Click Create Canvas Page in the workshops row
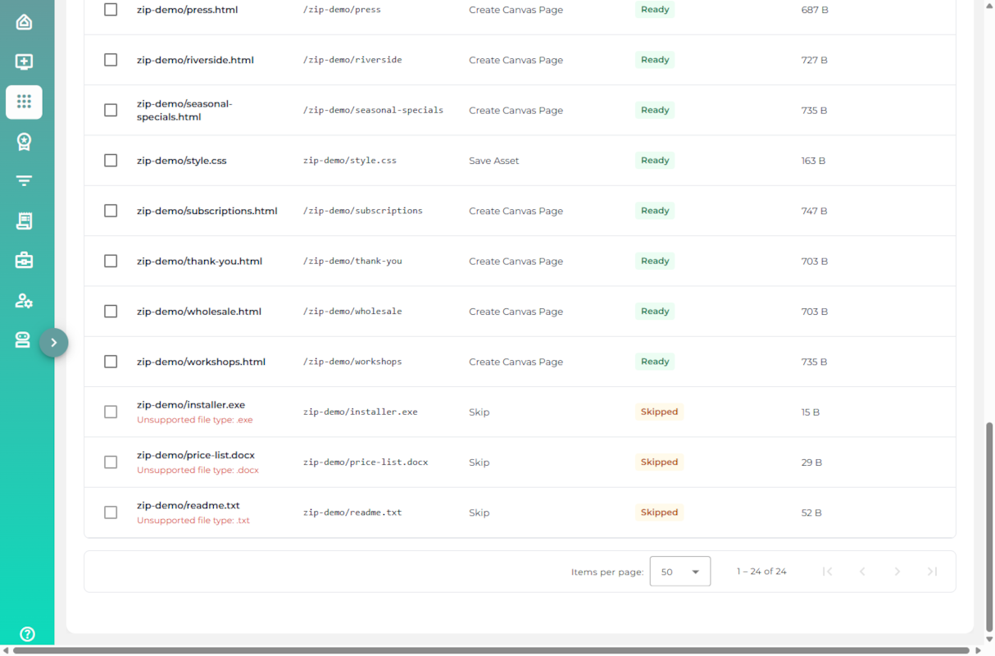 [x=516, y=362]
